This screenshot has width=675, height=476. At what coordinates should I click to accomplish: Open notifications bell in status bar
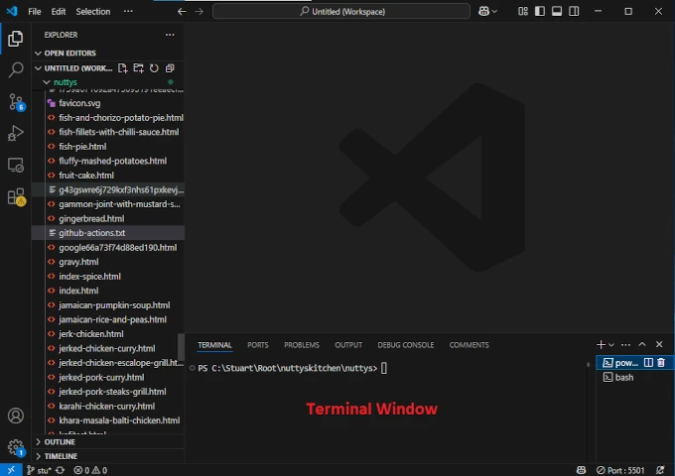pos(660,470)
